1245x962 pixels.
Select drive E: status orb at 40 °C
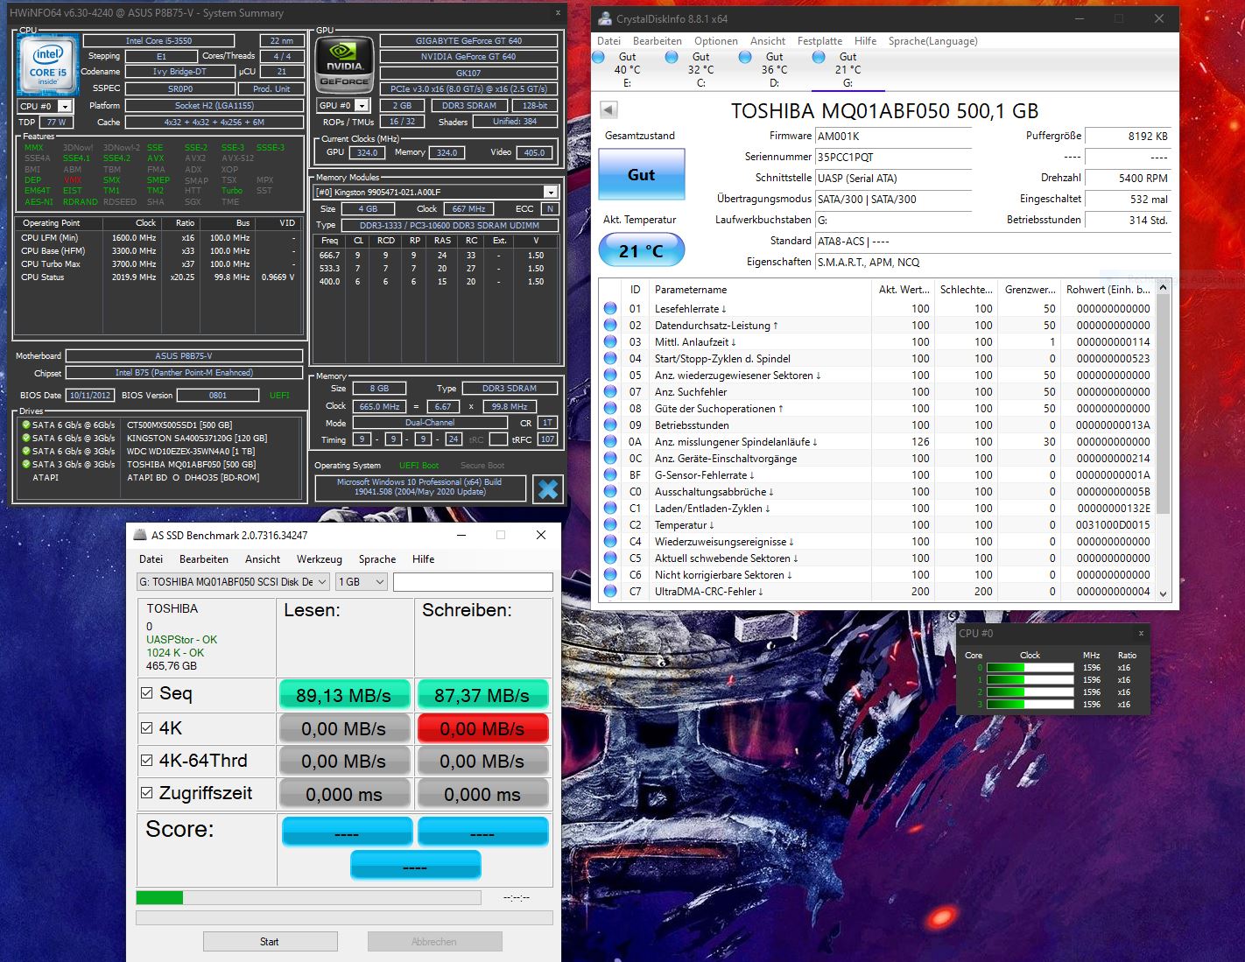(599, 57)
